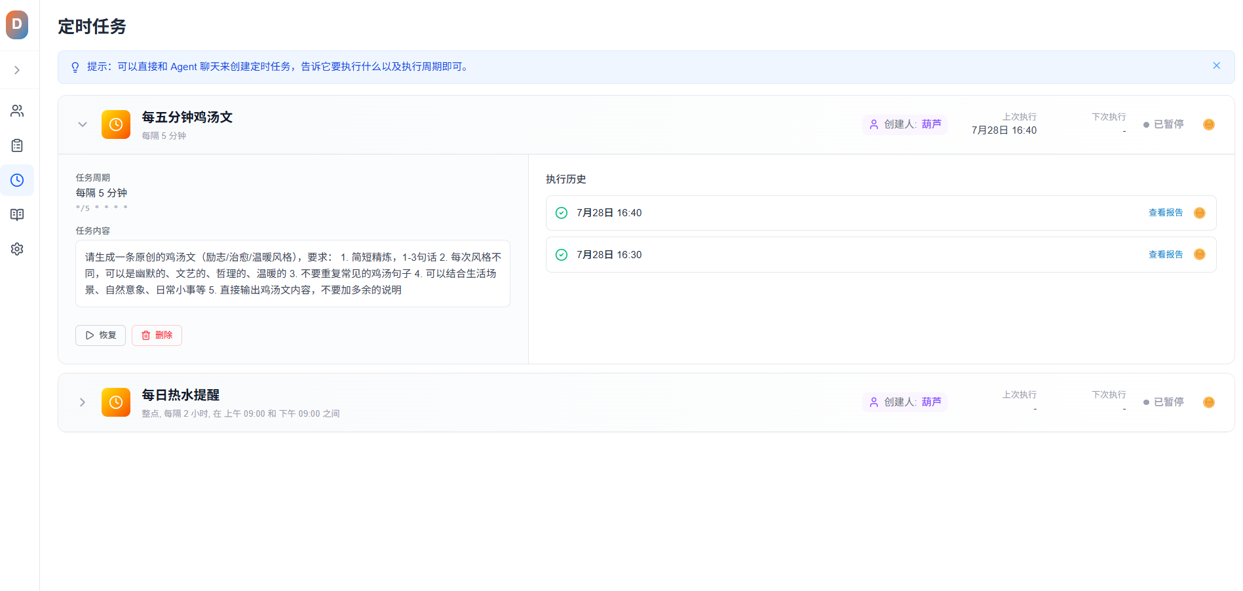Expand the sidebar with the arrow
The height and width of the screenshot is (591, 1243).
[17, 70]
